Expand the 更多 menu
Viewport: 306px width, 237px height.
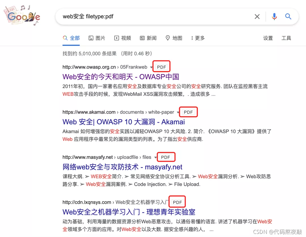pos(198,38)
